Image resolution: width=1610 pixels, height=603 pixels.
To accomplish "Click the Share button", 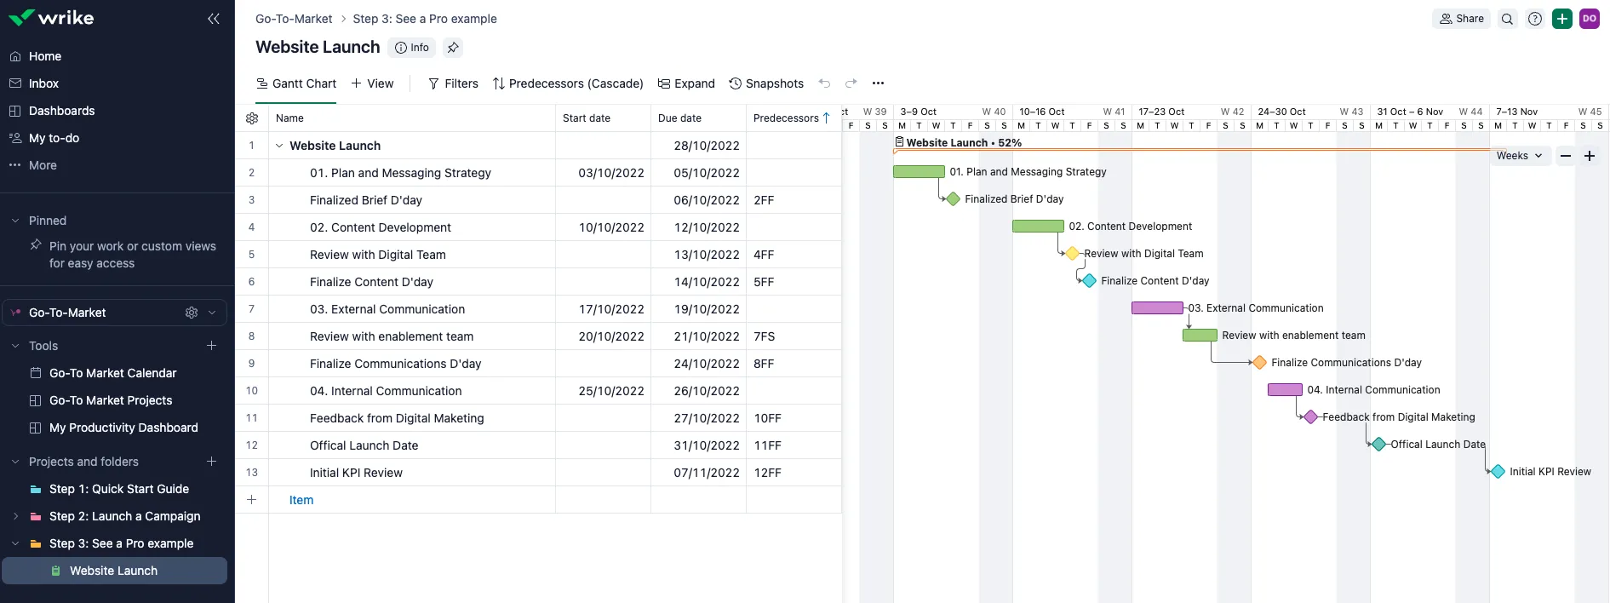I will point(1461,19).
